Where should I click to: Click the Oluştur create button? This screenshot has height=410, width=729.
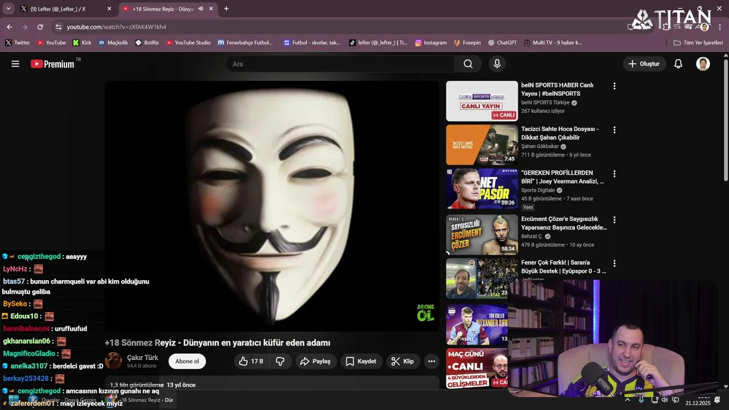coord(644,64)
